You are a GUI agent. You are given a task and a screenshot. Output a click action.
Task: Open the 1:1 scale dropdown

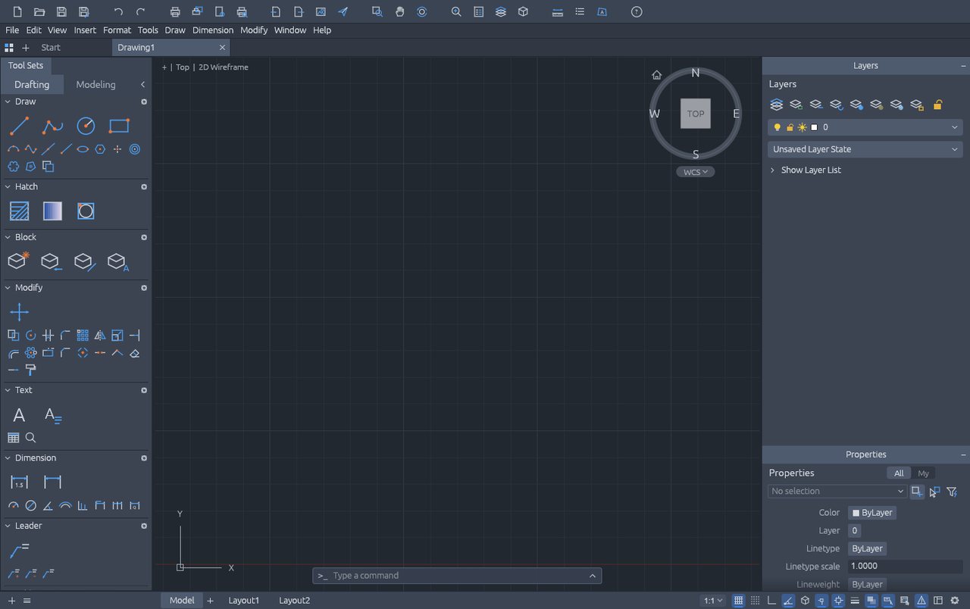(x=713, y=601)
